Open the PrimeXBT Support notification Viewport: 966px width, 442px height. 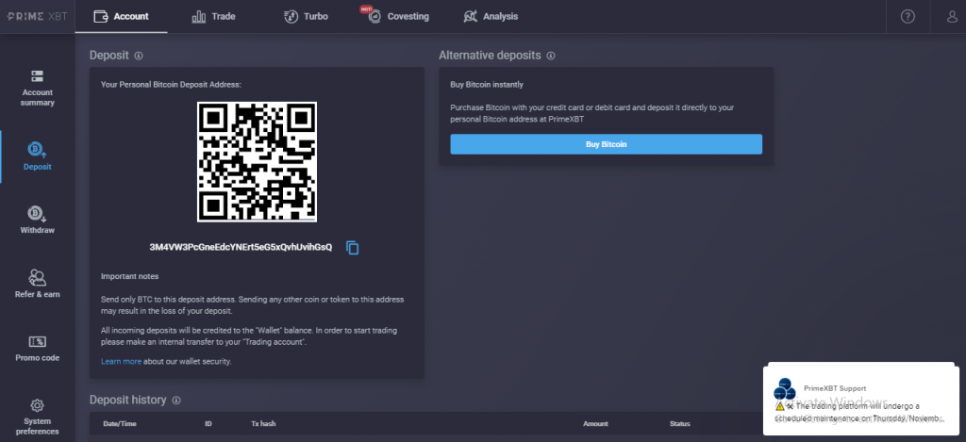pos(860,401)
